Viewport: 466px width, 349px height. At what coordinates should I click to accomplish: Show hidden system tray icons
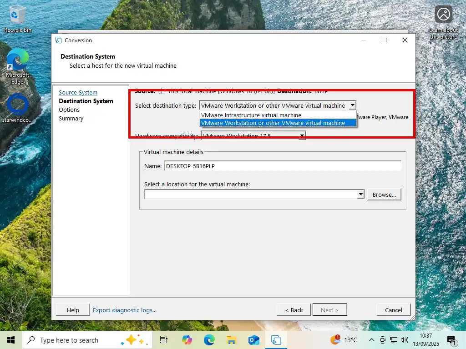(x=371, y=340)
